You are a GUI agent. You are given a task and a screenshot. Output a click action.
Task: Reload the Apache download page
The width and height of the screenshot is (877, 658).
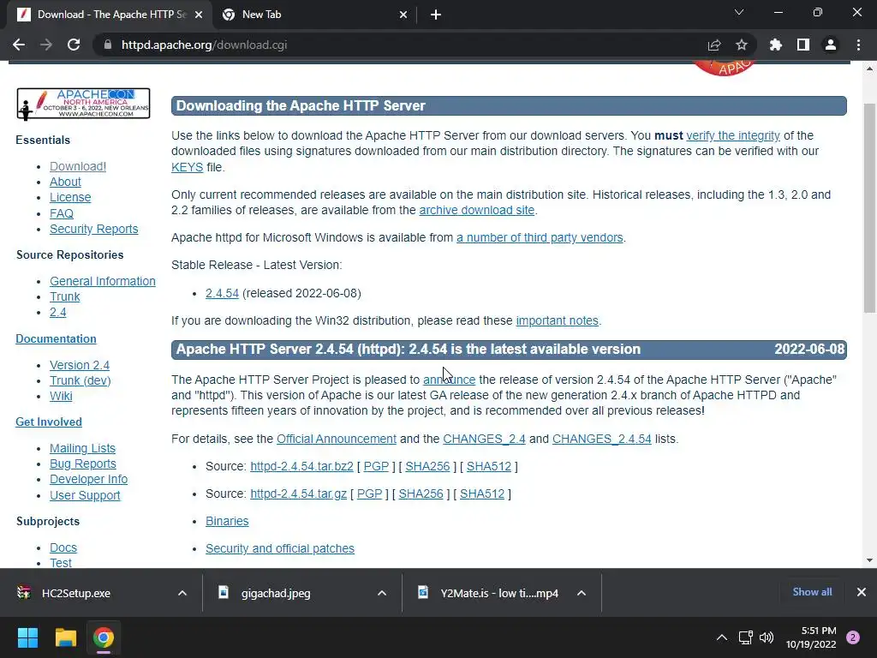(x=74, y=45)
